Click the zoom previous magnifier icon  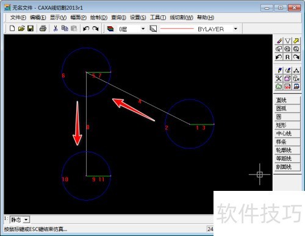click(x=296, y=49)
